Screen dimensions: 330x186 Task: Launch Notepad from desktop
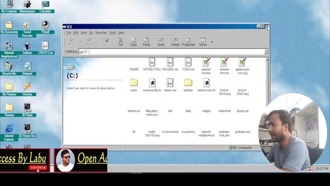[x=27, y=69]
